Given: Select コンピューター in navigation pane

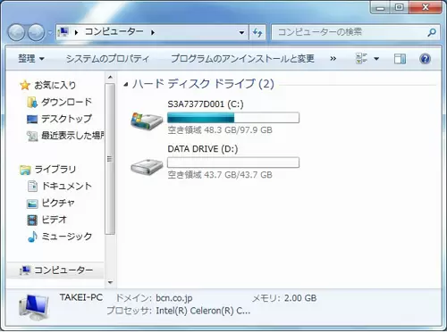Looking at the screenshot, I should coord(63,271).
